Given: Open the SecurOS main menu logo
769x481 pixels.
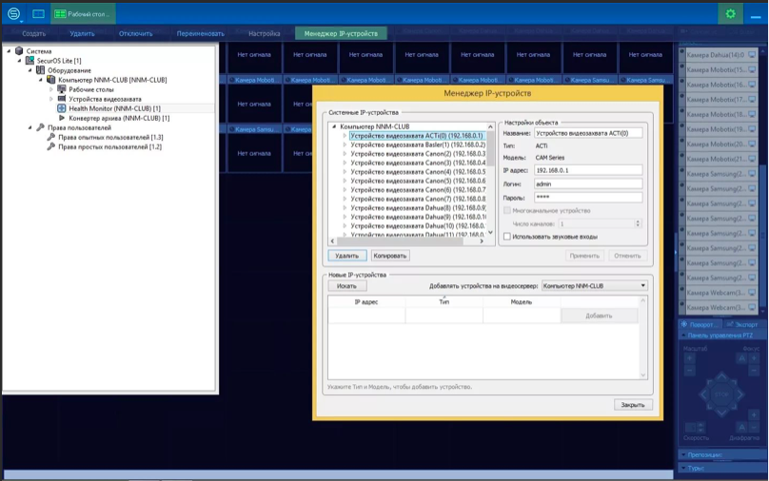Looking at the screenshot, I should tap(13, 14).
